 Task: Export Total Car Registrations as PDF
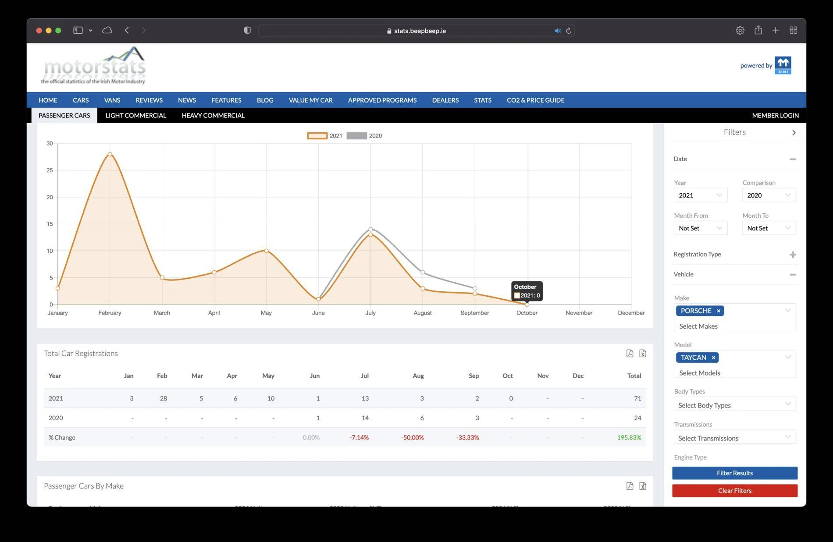point(630,353)
